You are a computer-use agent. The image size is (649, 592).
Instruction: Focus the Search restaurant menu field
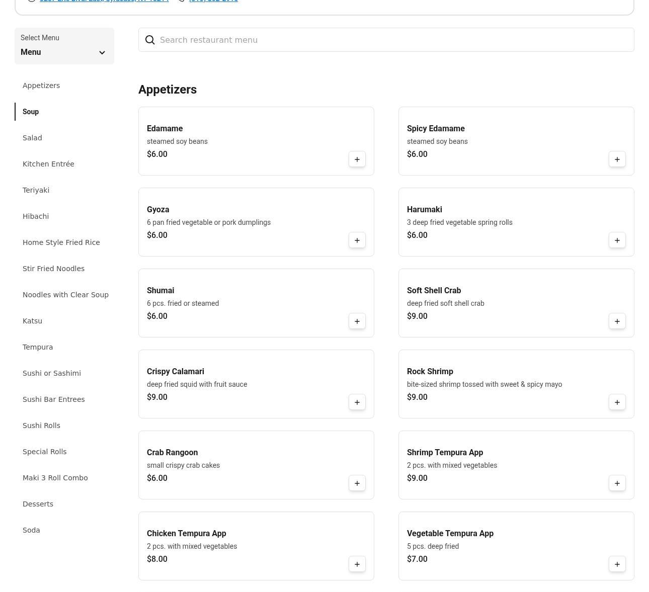tap(392, 40)
